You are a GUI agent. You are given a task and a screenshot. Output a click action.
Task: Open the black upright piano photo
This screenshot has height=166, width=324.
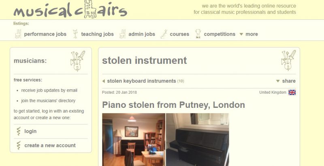(x=198, y=139)
